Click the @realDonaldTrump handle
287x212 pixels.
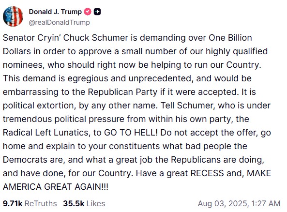(x=60, y=23)
